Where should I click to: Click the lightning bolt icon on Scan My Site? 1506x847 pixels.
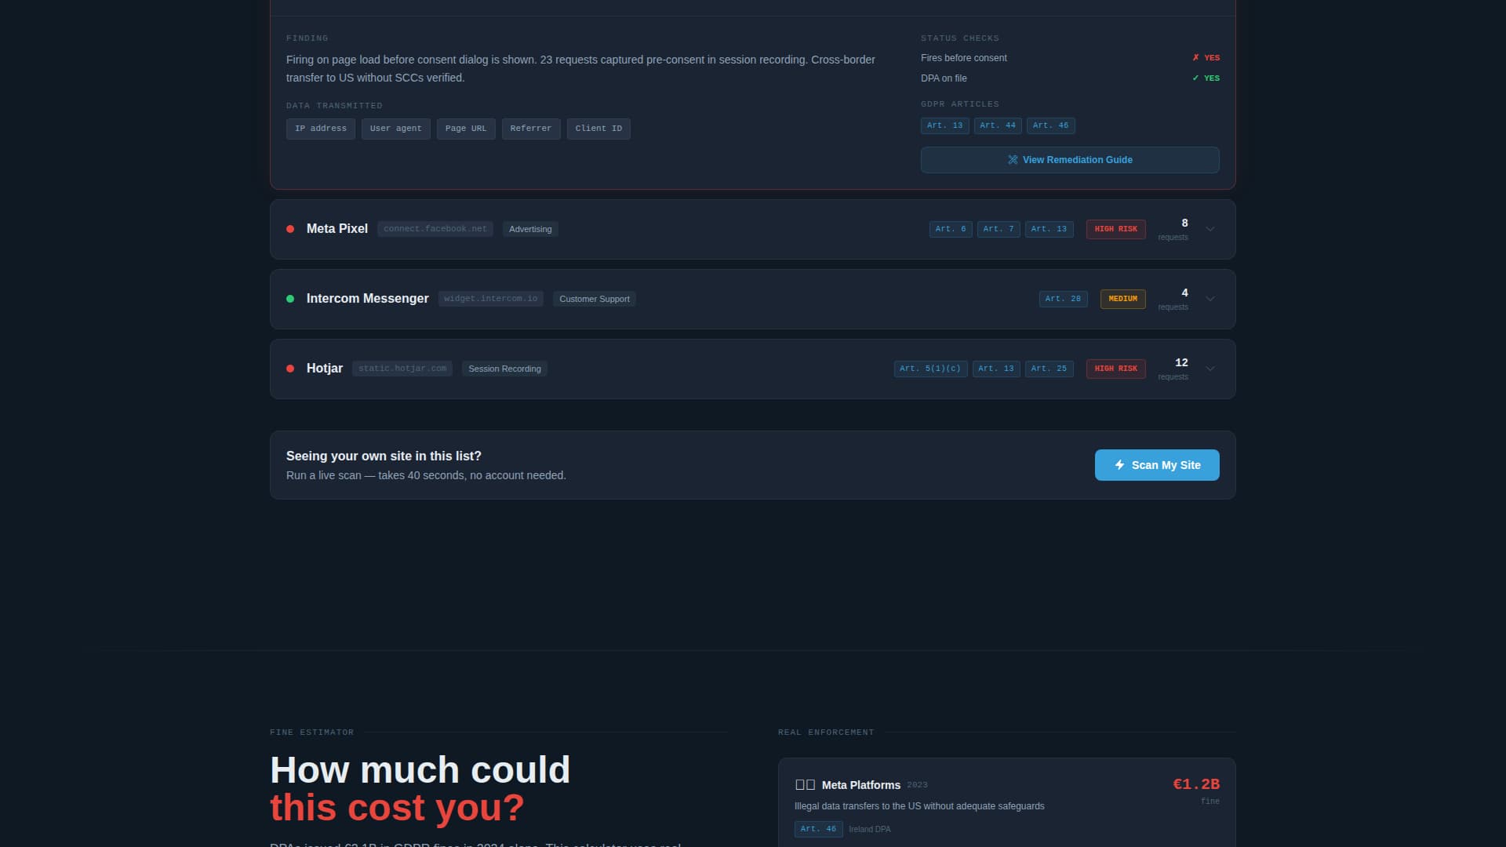1119,465
